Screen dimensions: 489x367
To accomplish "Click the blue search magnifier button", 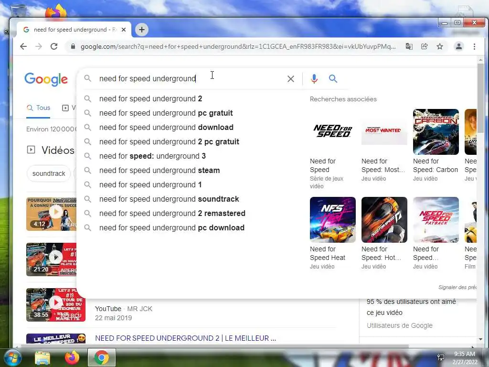I will coord(333,79).
